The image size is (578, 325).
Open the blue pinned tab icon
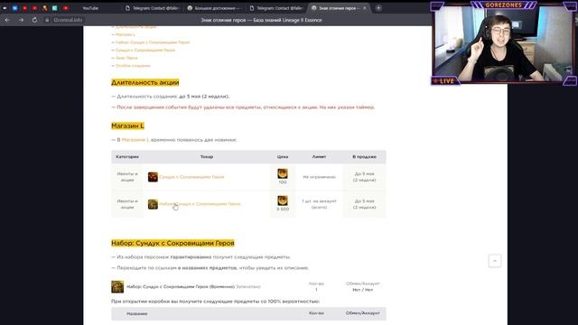[14, 8]
